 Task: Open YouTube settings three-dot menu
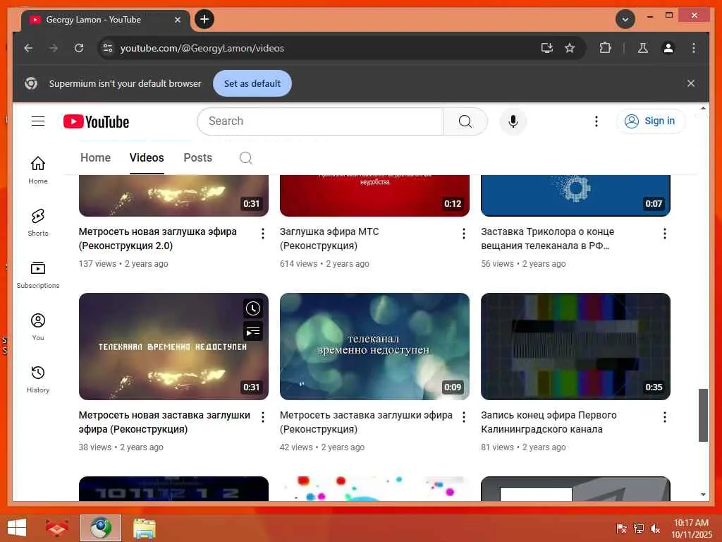coord(596,121)
